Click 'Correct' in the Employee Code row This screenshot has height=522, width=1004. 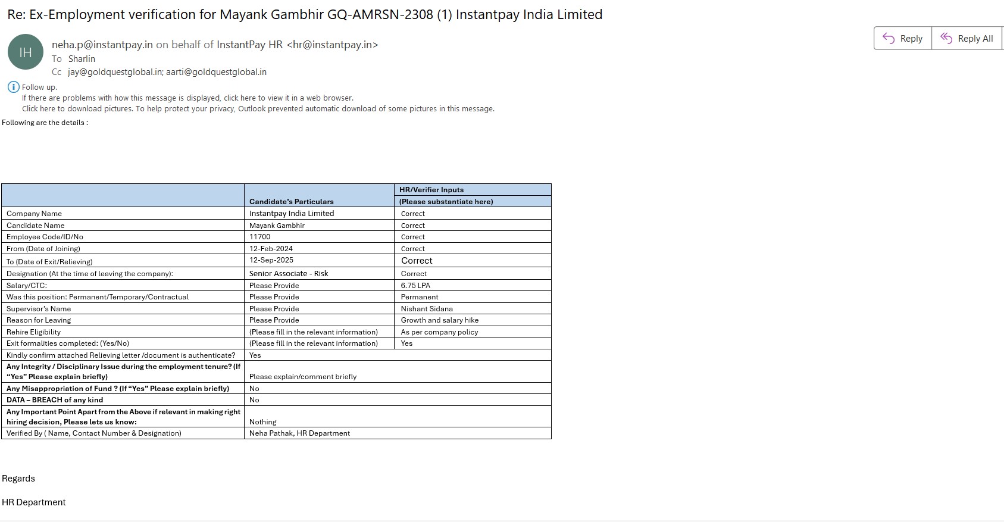click(x=413, y=237)
